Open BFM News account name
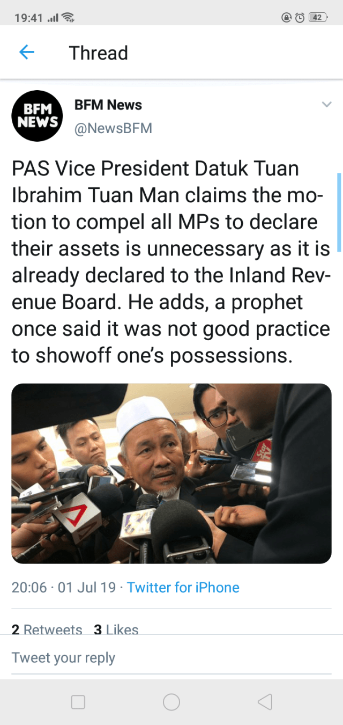The image size is (343, 725). [108, 105]
